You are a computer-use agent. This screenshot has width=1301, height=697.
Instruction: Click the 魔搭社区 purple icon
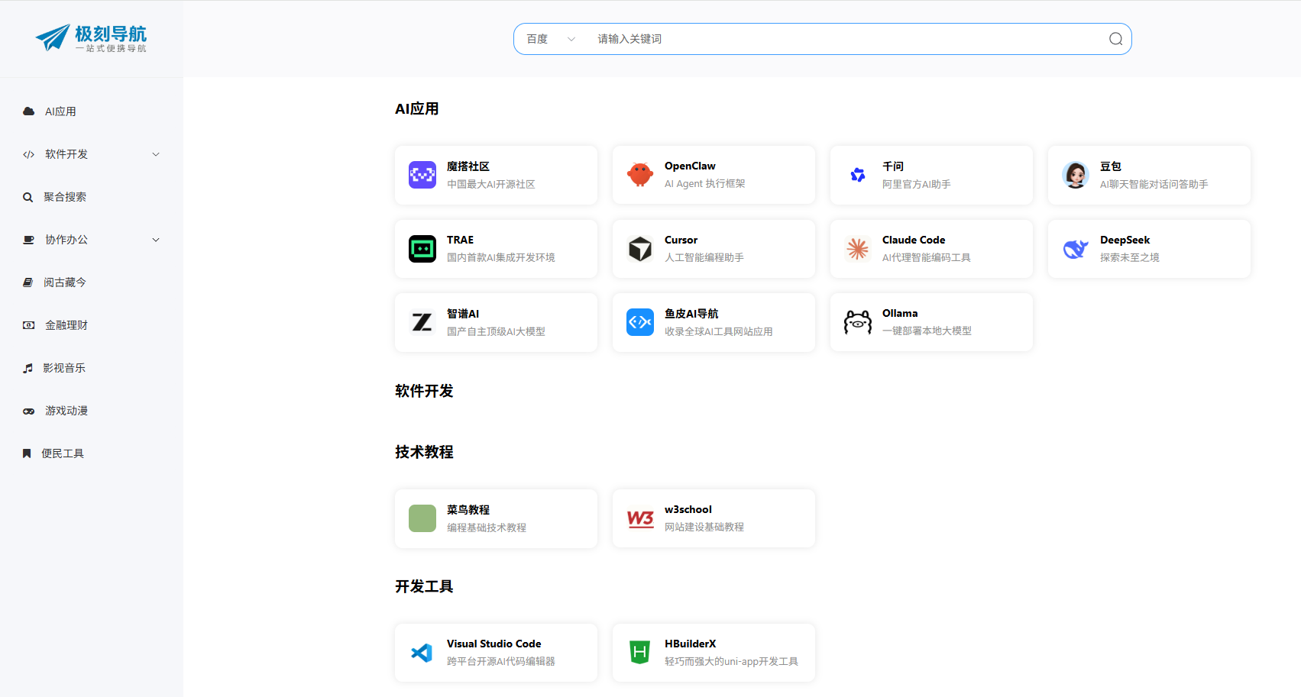tap(422, 175)
